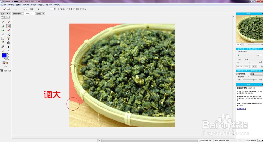Select the green Keep global brush tool
The width and height of the screenshot is (263, 142).
coord(3,30)
